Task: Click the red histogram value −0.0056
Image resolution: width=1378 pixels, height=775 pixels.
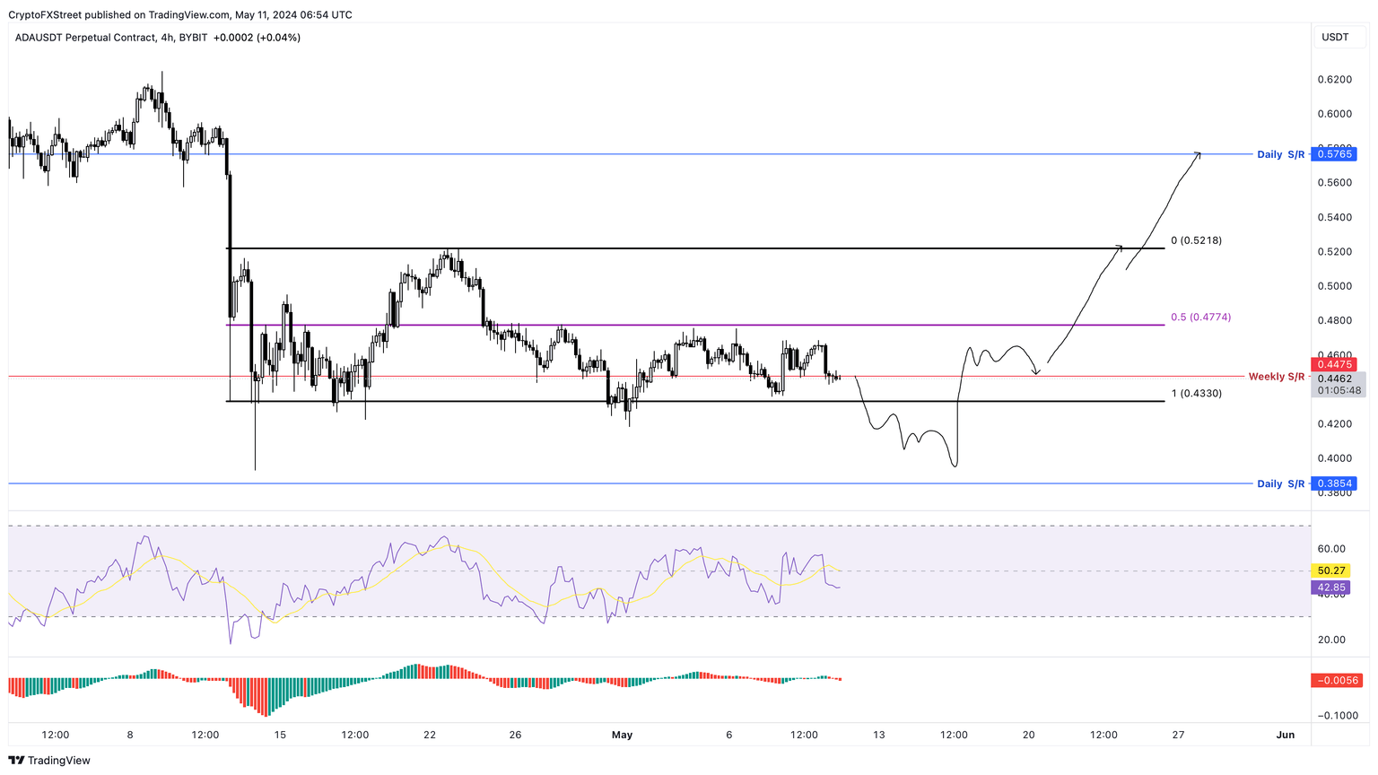Action: pos(1338,680)
